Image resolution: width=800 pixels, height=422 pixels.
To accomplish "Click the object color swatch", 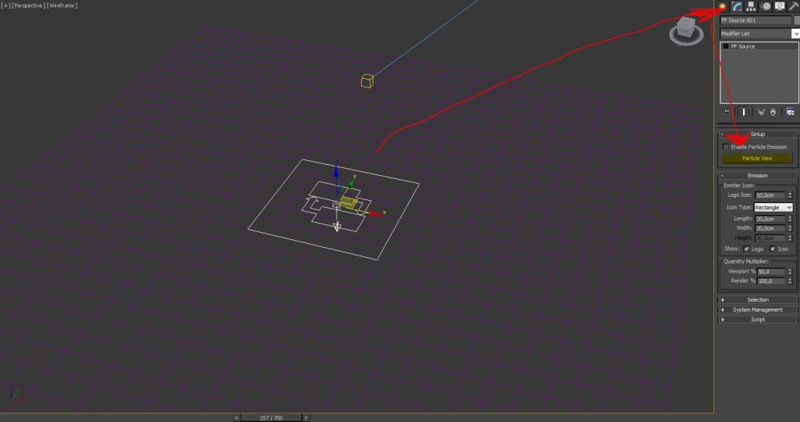I will click(x=796, y=20).
